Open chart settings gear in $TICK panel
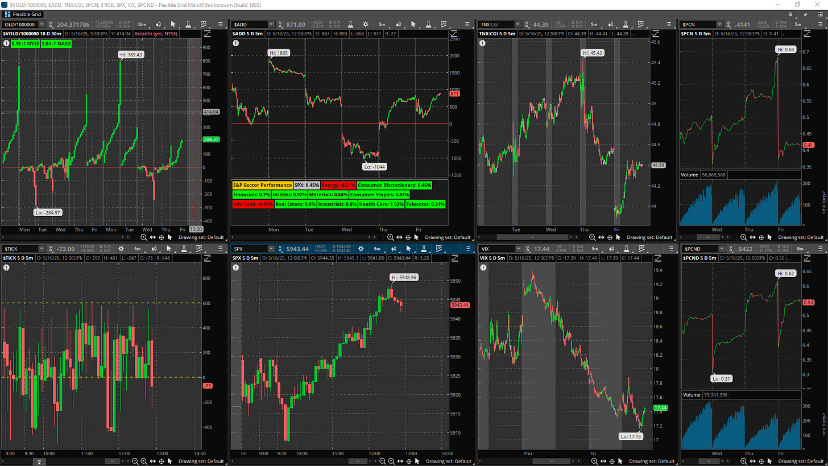 (121, 249)
